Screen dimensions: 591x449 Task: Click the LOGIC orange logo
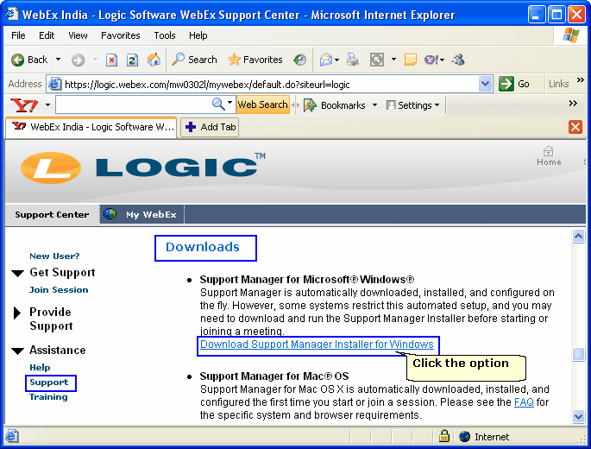[51, 168]
